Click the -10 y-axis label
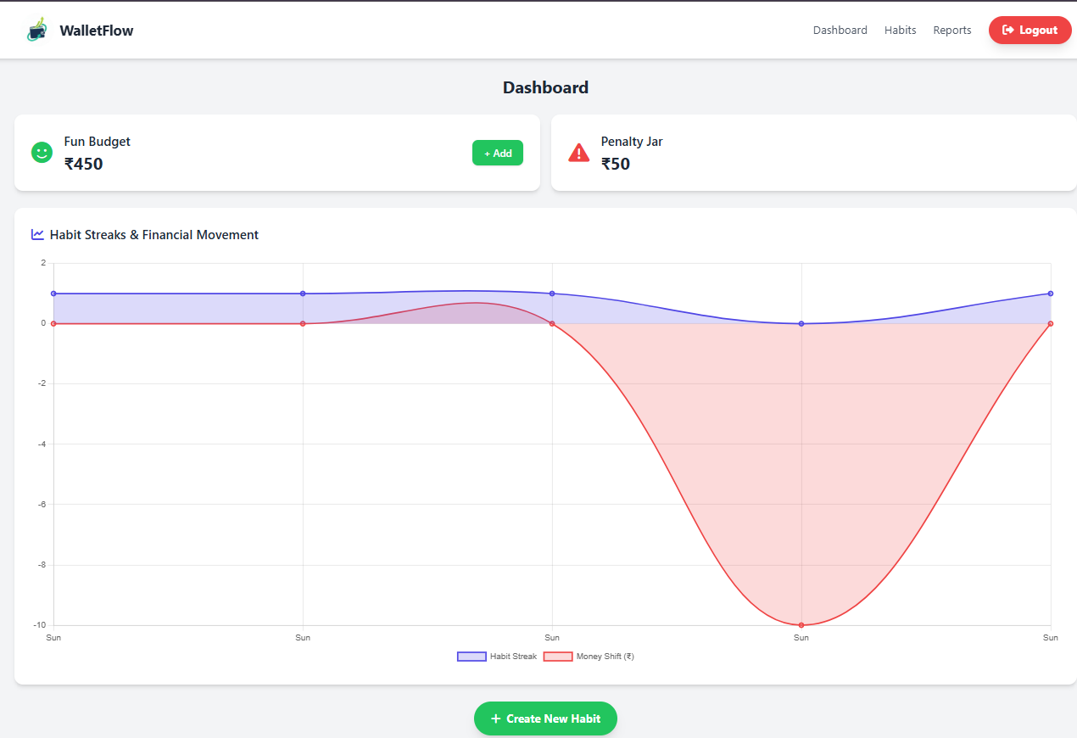 41,625
